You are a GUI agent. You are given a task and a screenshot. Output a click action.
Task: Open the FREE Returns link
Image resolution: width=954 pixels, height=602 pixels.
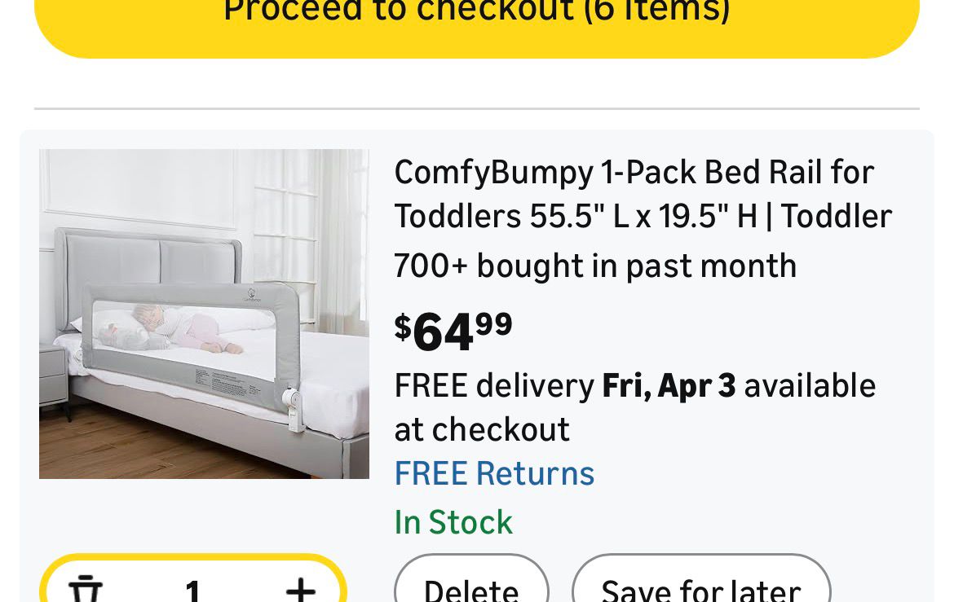pos(494,473)
